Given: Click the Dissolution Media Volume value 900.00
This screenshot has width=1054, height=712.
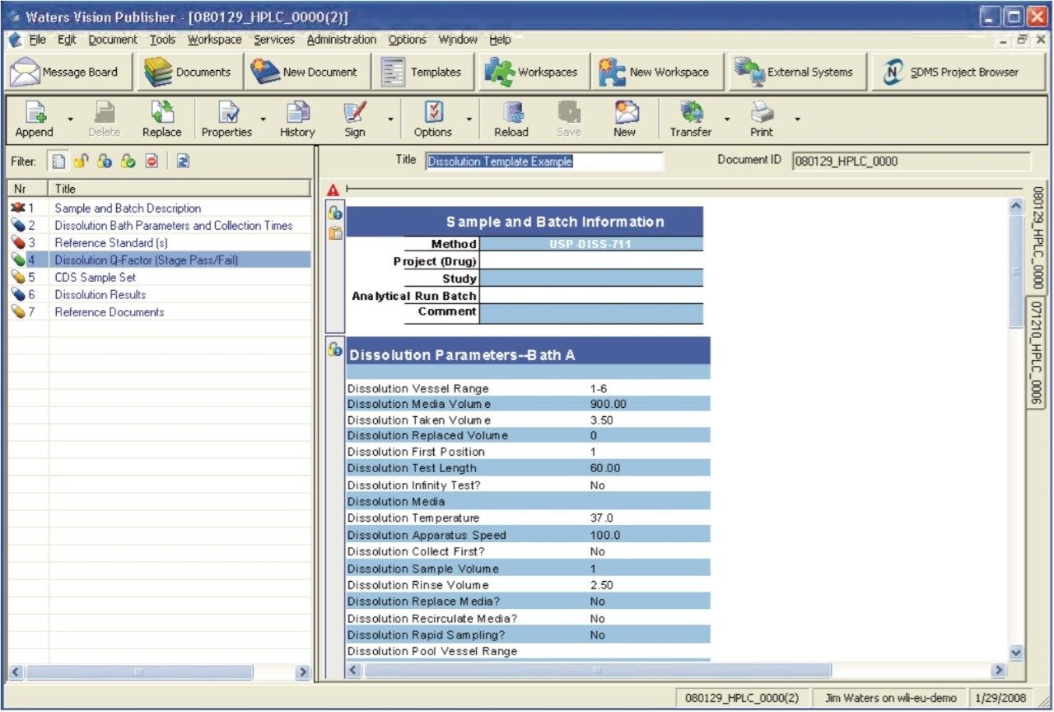Looking at the screenshot, I should pyautogui.click(x=609, y=404).
